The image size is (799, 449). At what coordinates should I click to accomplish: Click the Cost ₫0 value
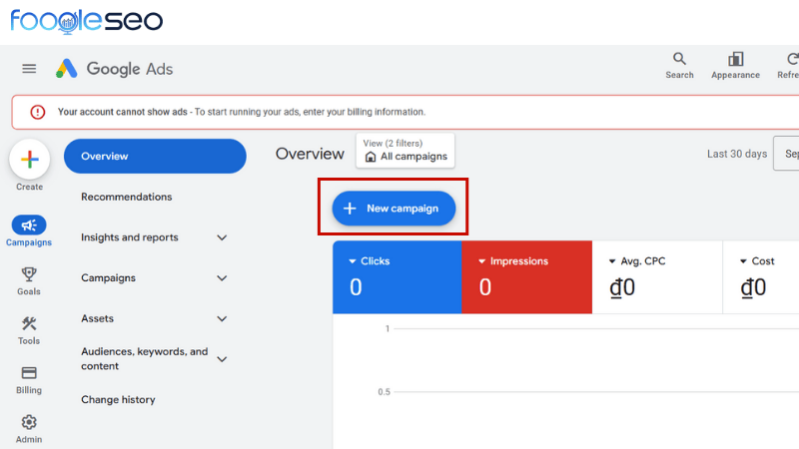[753, 287]
